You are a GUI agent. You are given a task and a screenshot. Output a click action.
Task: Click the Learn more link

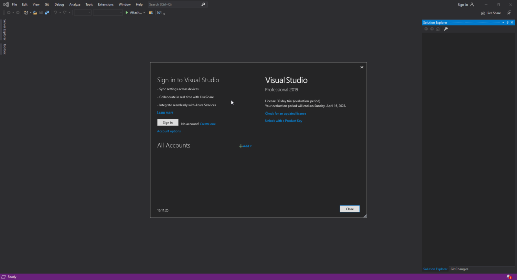pos(165,113)
